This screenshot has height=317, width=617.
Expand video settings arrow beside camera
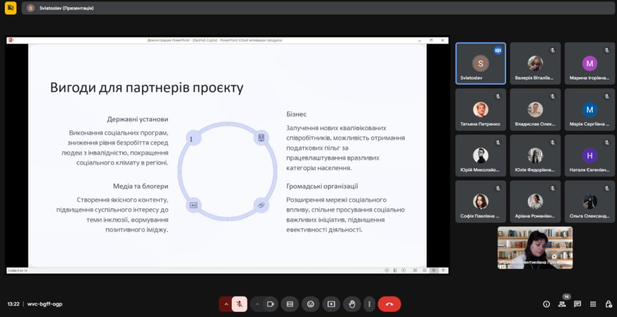click(257, 304)
